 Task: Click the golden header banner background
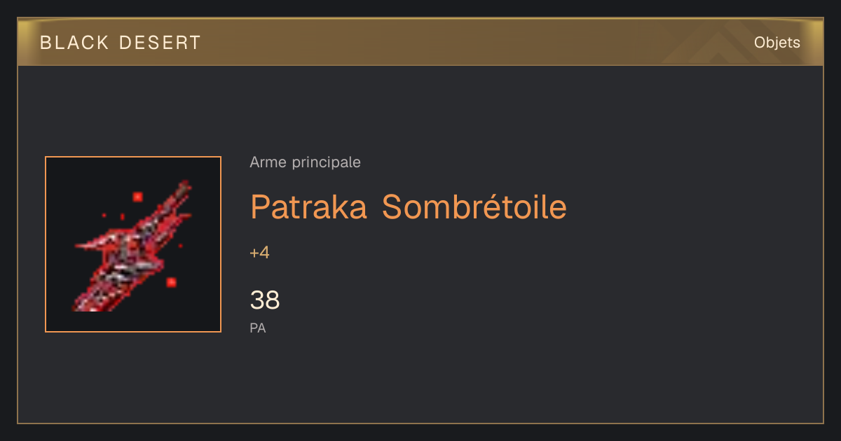click(x=420, y=43)
